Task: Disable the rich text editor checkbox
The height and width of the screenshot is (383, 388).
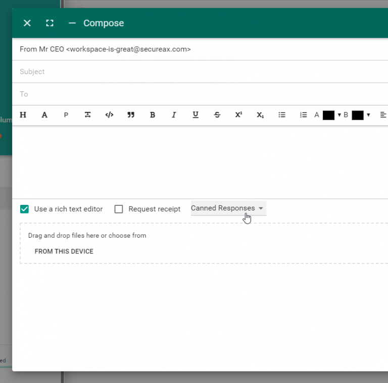Action: [24, 209]
